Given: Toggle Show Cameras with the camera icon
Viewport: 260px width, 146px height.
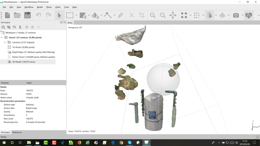Looking at the screenshot, I should click(236, 15).
